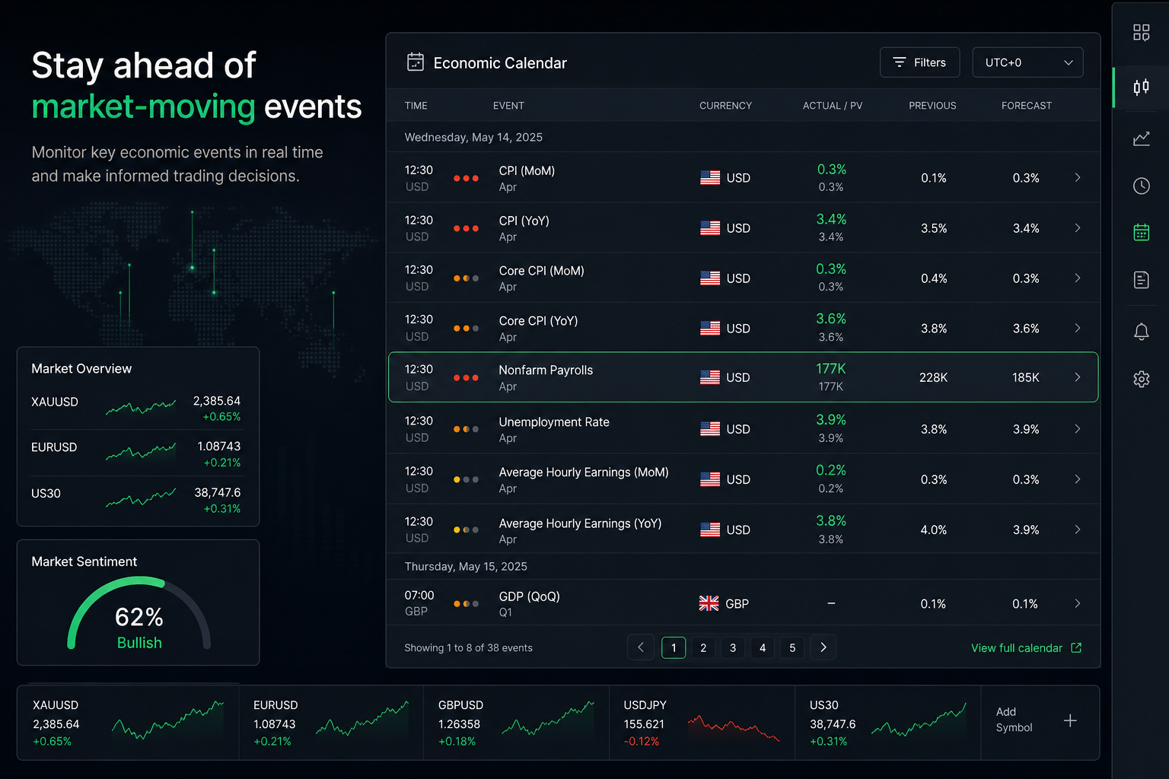Click Nonfarm Payrolls forecast value 185K
Viewport: 1169px width, 779px height.
click(1026, 377)
